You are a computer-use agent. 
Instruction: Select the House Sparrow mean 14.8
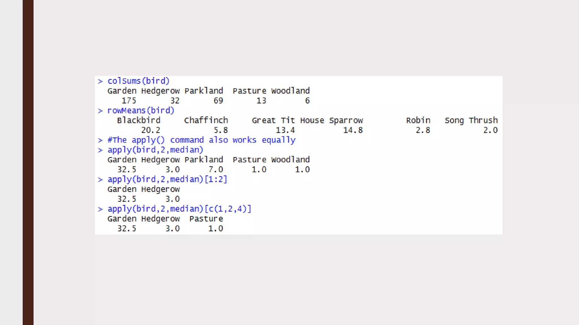(x=353, y=130)
